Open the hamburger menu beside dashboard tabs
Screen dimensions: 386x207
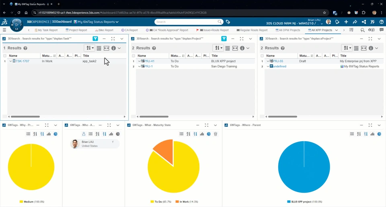4,30
